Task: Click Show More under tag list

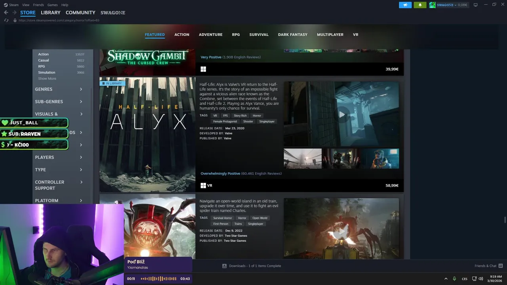Action: pos(47,79)
